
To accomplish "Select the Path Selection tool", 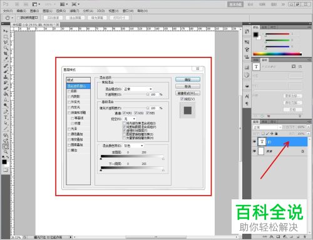I will (5, 123).
